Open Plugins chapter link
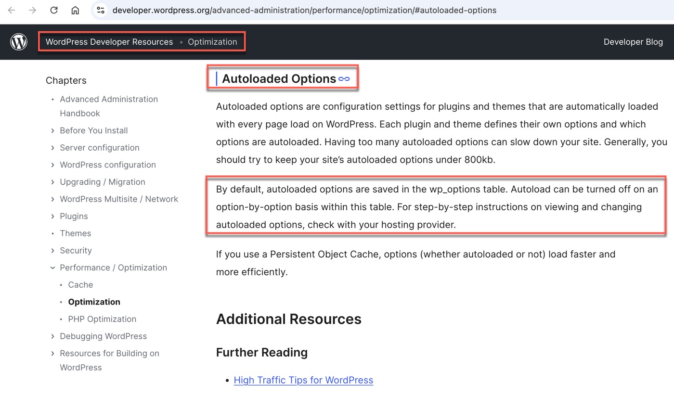Viewport: 674px width, 408px height. click(74, 217)
